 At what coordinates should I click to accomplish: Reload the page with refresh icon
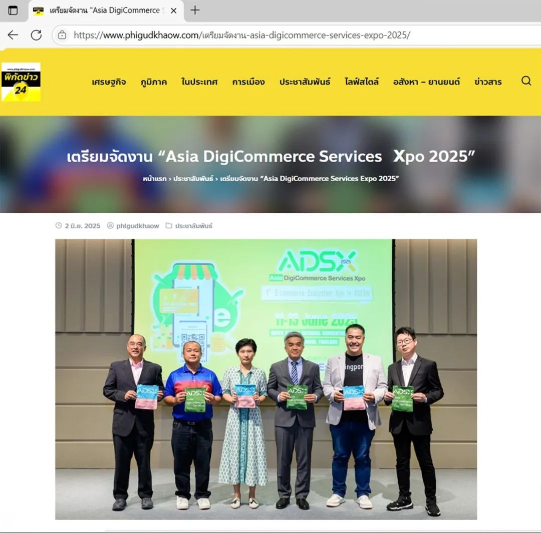click(x=36, y=35)
